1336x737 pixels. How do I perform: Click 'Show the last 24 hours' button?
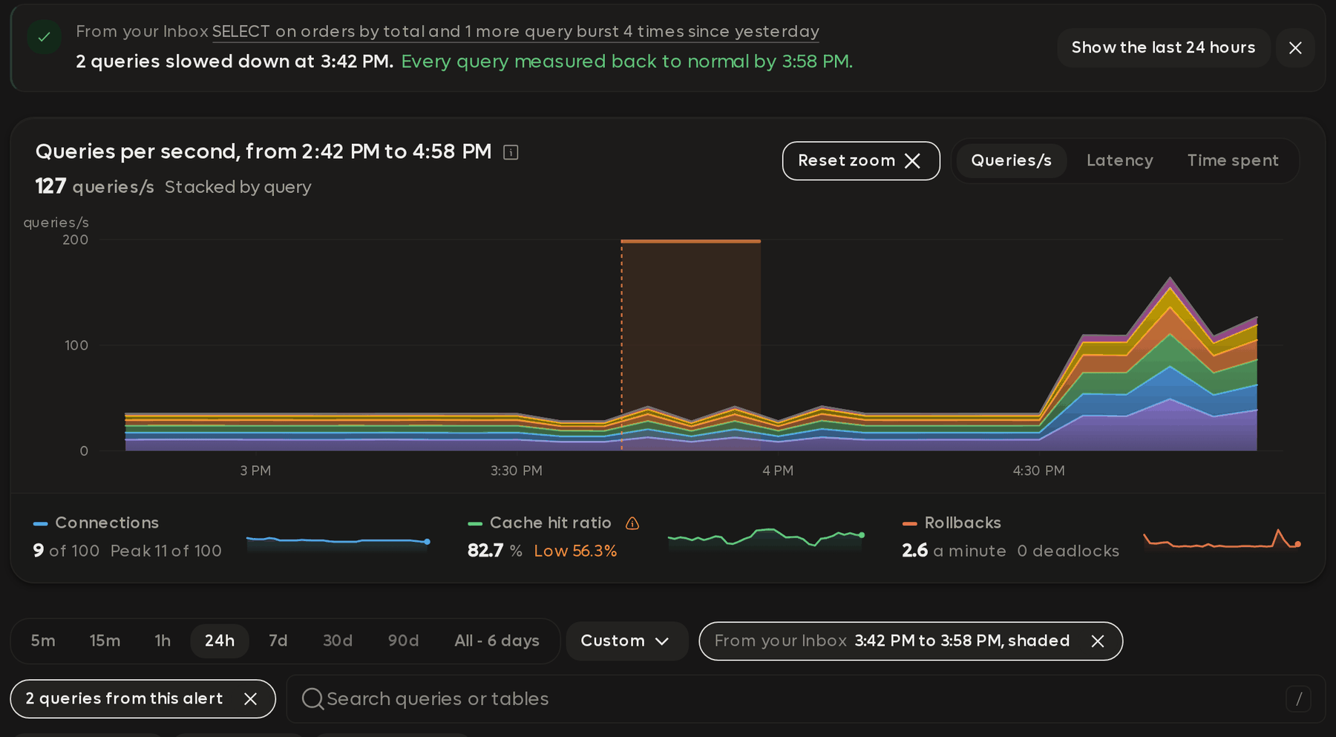tap(1163, 48)
